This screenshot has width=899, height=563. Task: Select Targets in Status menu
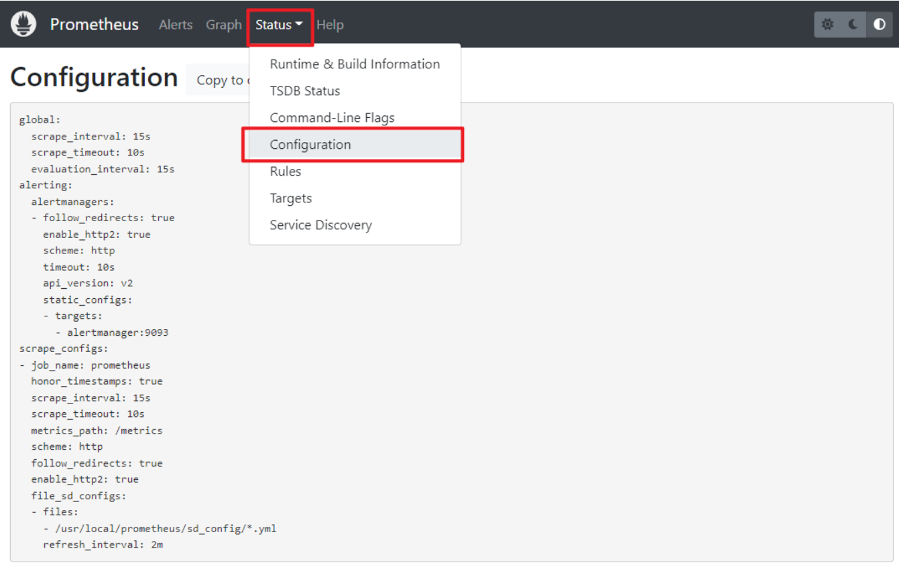[x=355, y=198]
